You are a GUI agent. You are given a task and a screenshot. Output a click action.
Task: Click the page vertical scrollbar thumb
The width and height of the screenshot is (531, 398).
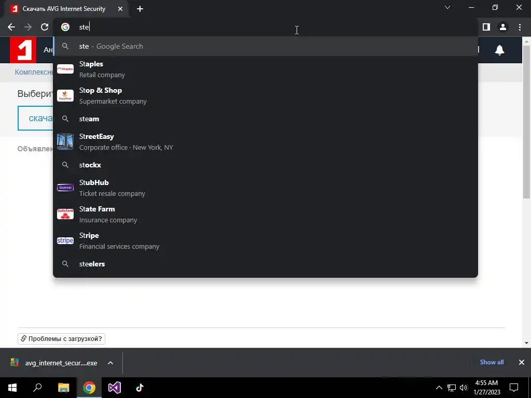tap(526, 122)
